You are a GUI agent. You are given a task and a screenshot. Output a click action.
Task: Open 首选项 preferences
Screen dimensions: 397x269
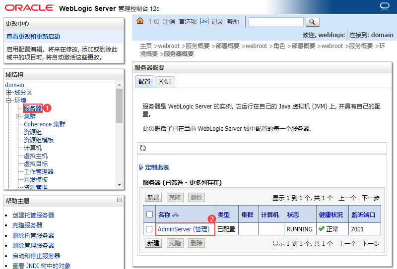[188, 22]
